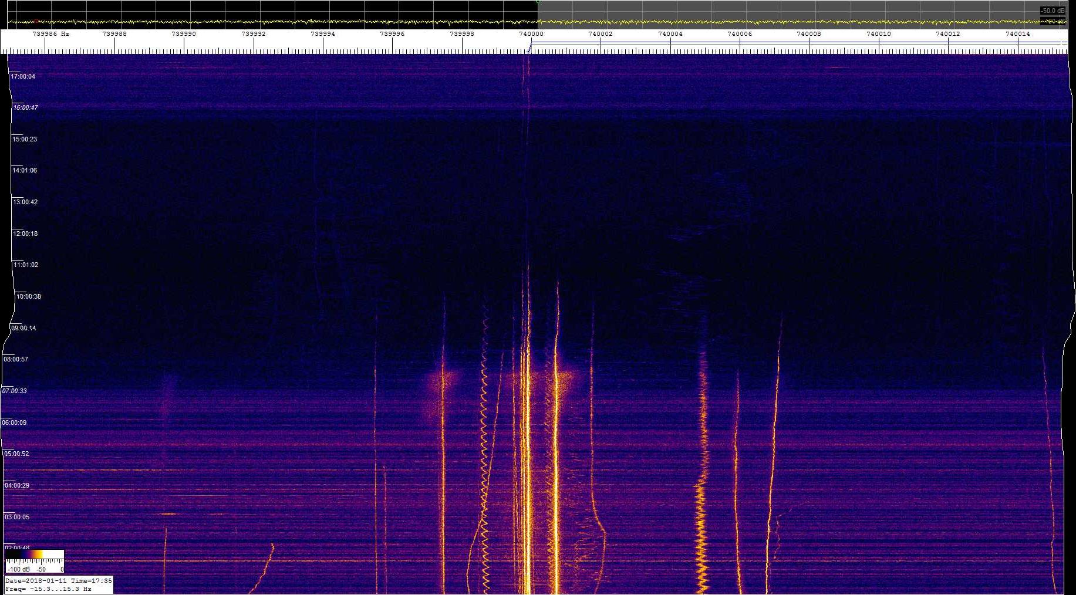Select the Freq= -15.3...15.3 Hz text
This screenshot has width=1076, height=595.
click(48, 589)
